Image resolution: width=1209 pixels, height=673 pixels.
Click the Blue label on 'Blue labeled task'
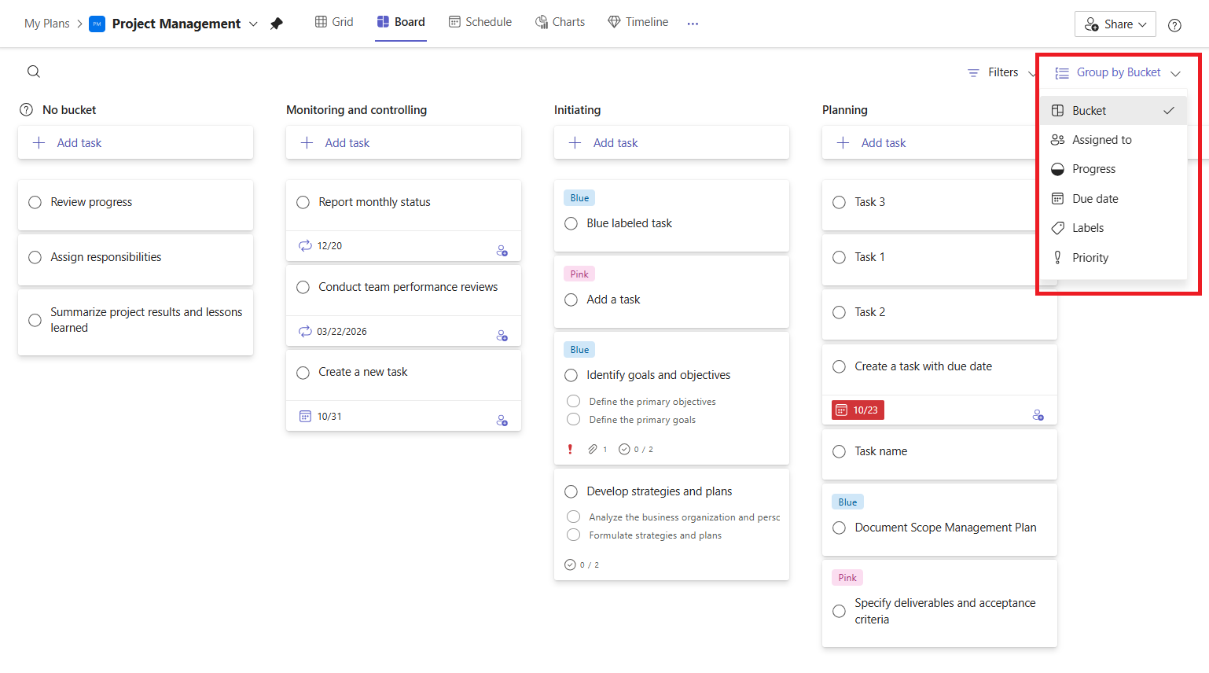point(579,197)
